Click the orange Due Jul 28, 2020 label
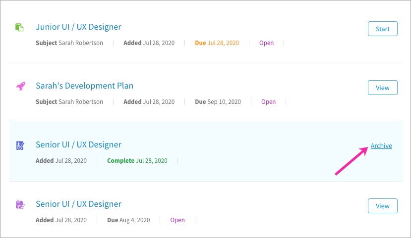 [217, 43]
